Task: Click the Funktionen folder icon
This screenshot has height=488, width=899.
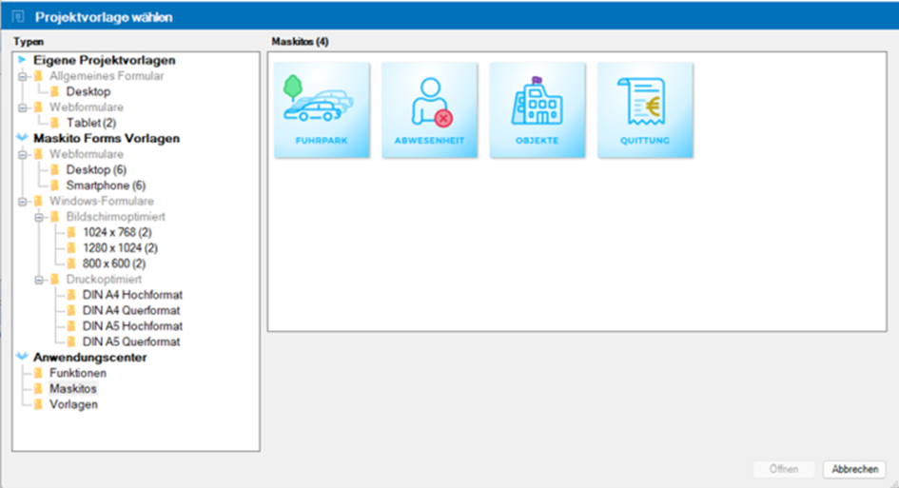Action: coord(39,374)
